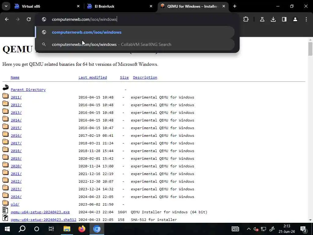Sort listing by Name
This screenshot has height=235, width=313.
coord(15,77)
